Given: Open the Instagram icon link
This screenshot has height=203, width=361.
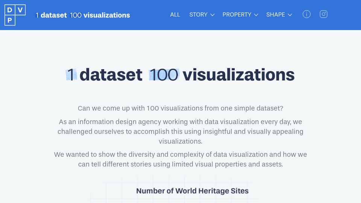Looking at the screenshot, I should click(x=323, y=14).
